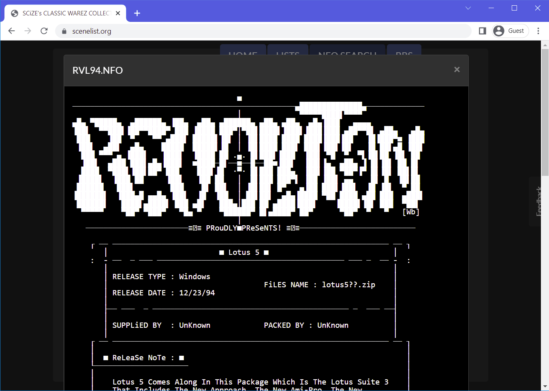
Task: Click the scrollbar up arrow
Action: [x=545, y=45]
